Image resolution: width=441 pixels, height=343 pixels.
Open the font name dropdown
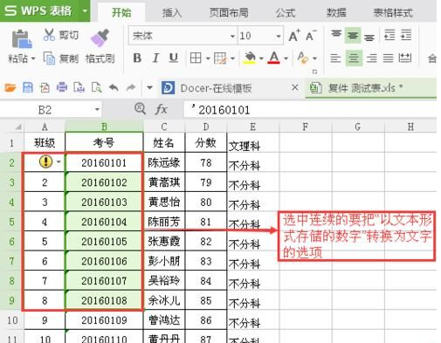coord(232,36)
